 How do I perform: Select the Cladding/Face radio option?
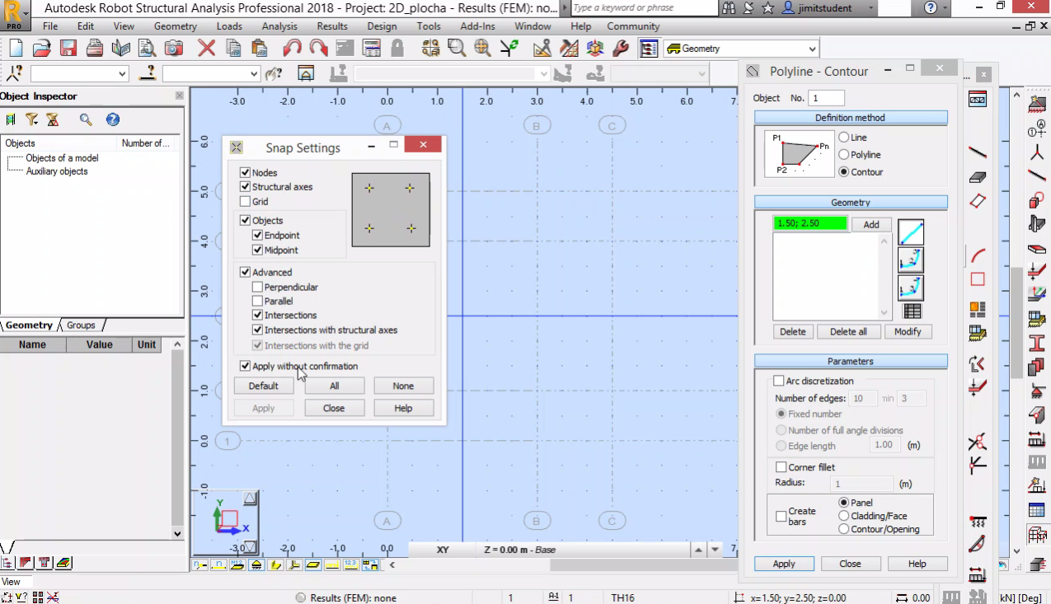click(844, 516)
